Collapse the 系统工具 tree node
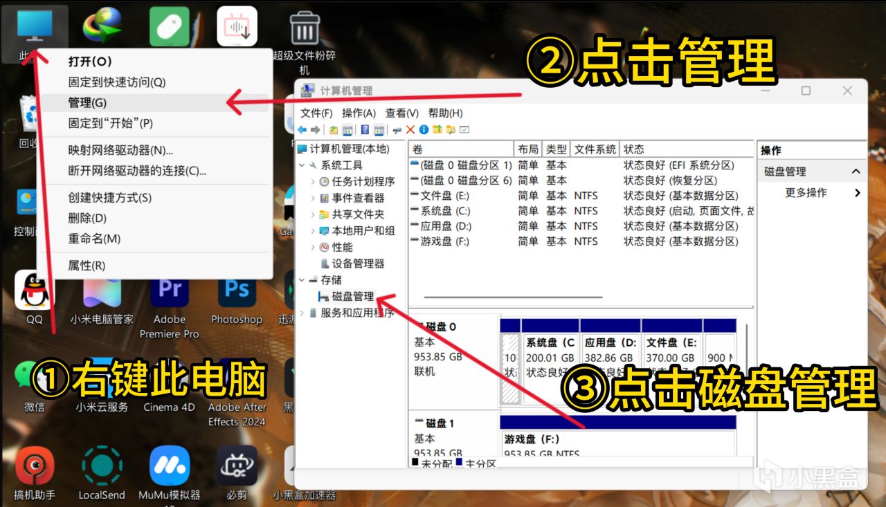Image resolution: width=886 pixels, height=507 pixels. point(302,165)
